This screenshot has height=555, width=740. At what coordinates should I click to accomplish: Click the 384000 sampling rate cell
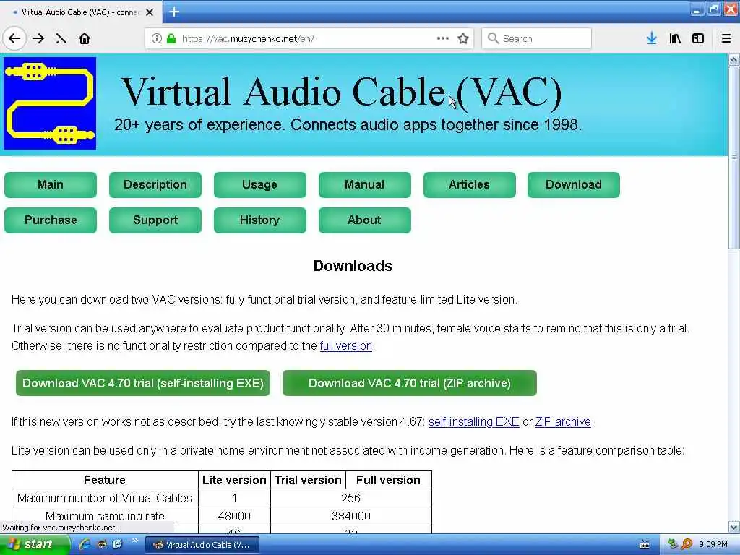351,516
